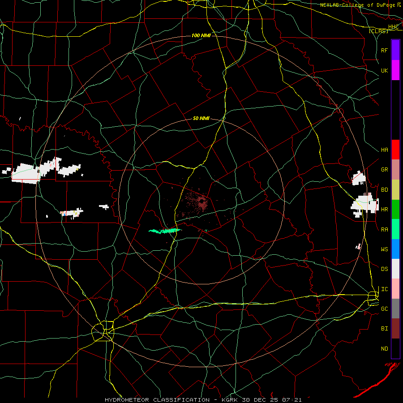Click the UK legend label

(384, 70)
